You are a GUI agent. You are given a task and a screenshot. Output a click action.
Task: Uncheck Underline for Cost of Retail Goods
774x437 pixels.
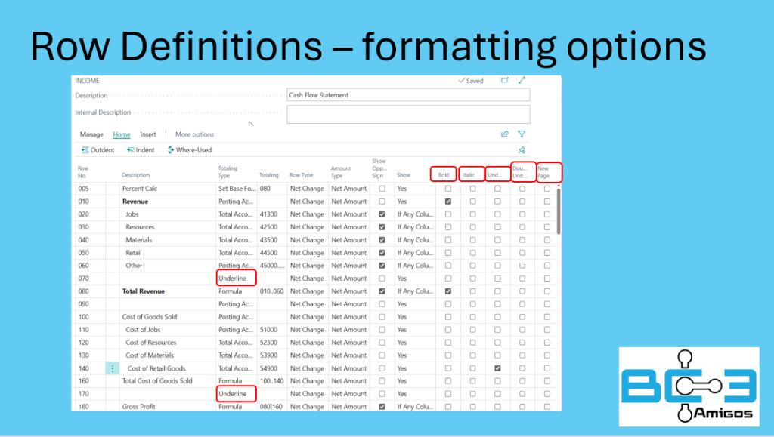point(497,368)
